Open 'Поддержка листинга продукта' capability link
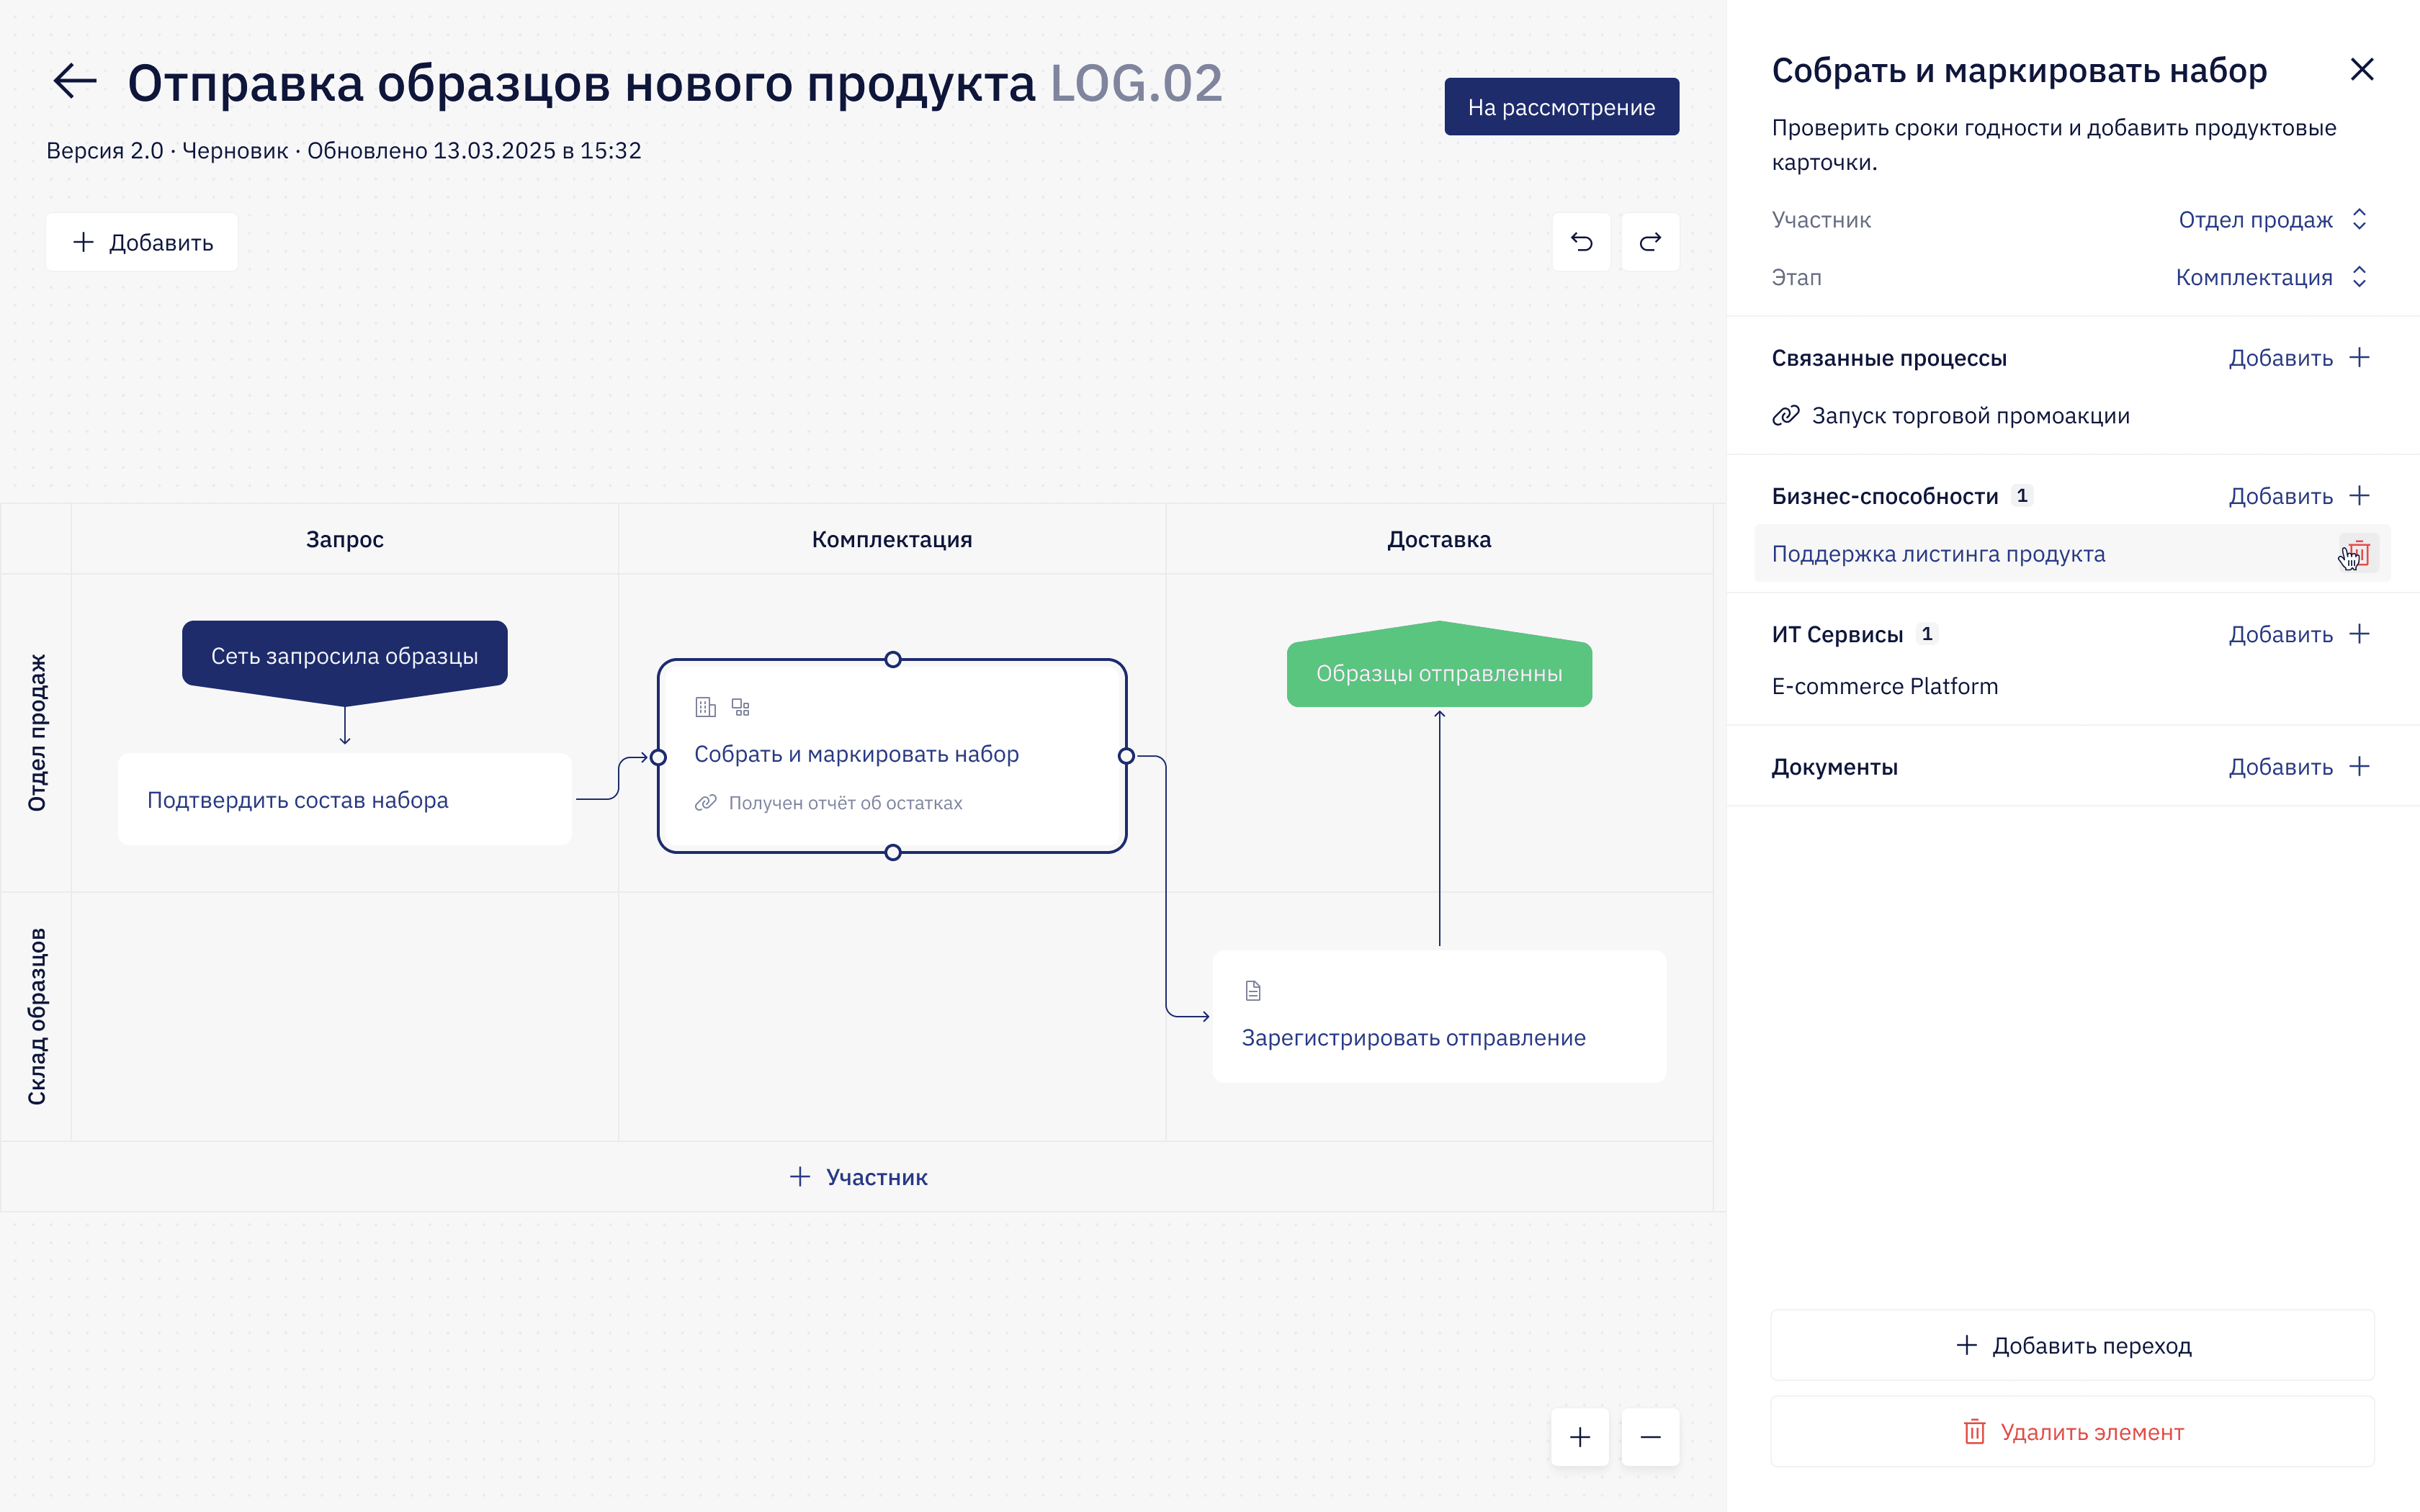This screenshot has height=1512, width=2420. point(1938,554)
